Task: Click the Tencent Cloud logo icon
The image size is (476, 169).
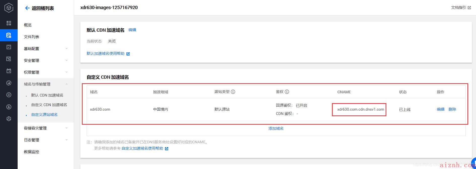Action: click(x=9, y=8)
